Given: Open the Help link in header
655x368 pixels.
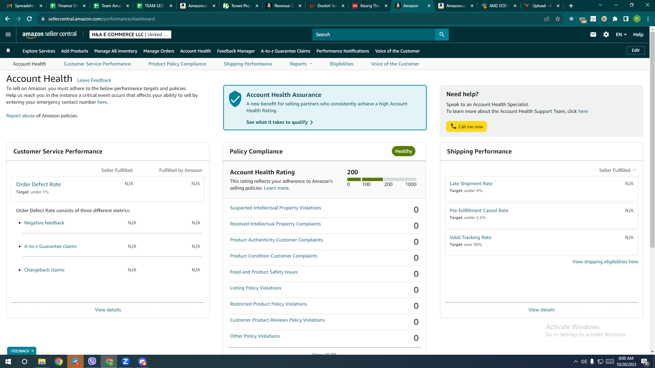Looking at the screenshot, I should [638, 34].
